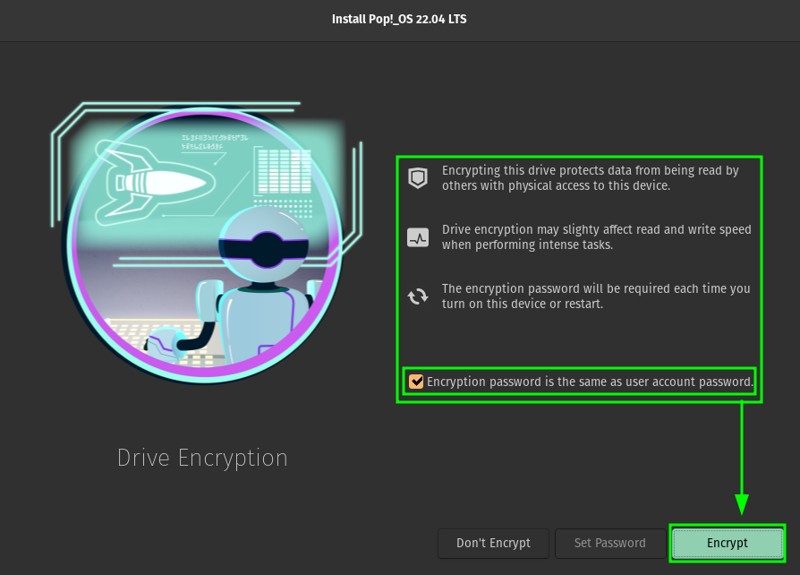Select text about drive encryption affecting speed
The image size is (800, 575).
click(x=597, y=237)
